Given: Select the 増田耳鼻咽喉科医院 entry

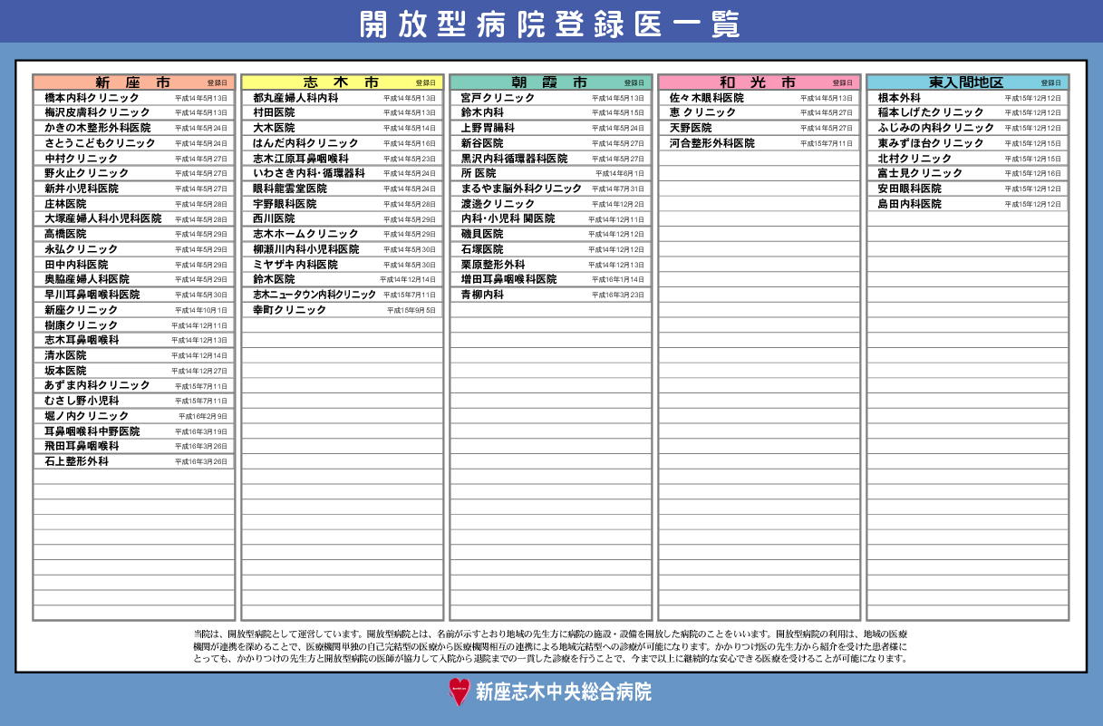Looking at the screenshot, I should [550, 279].
